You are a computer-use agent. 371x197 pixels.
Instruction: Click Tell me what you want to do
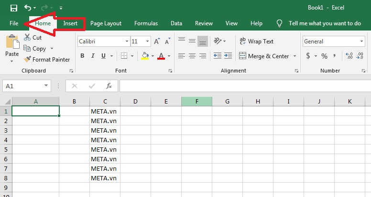[325, 23]
